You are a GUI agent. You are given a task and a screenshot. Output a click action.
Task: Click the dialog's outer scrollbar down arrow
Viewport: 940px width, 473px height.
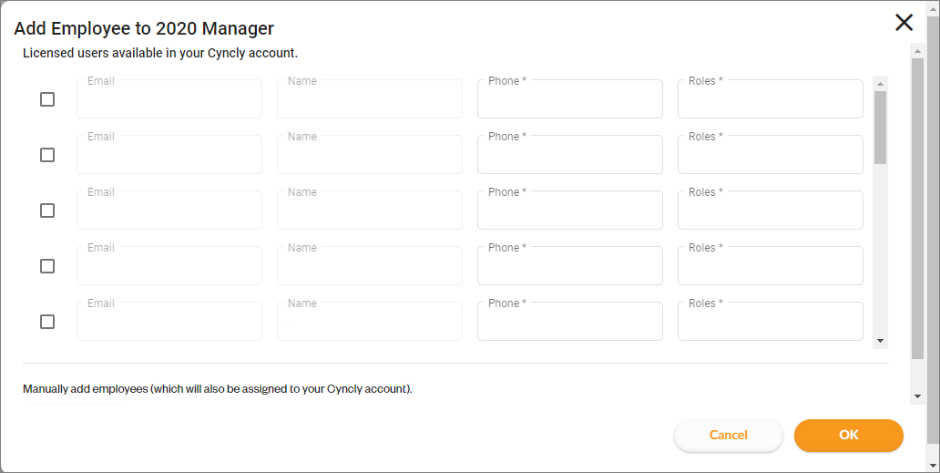[917, 396]
